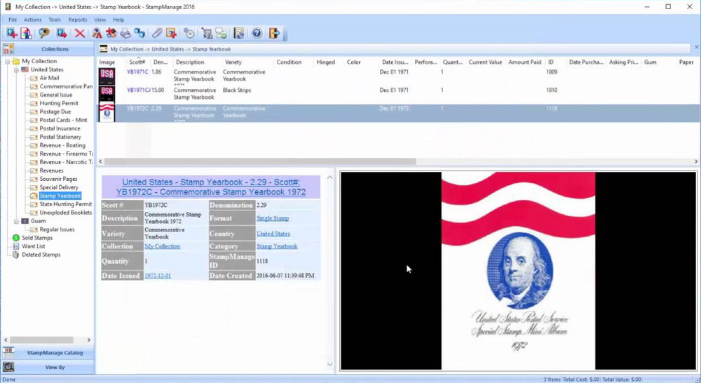Click the blue linked squares icon
This screenshot has width=701, height=383.
(x=139, y=33)
